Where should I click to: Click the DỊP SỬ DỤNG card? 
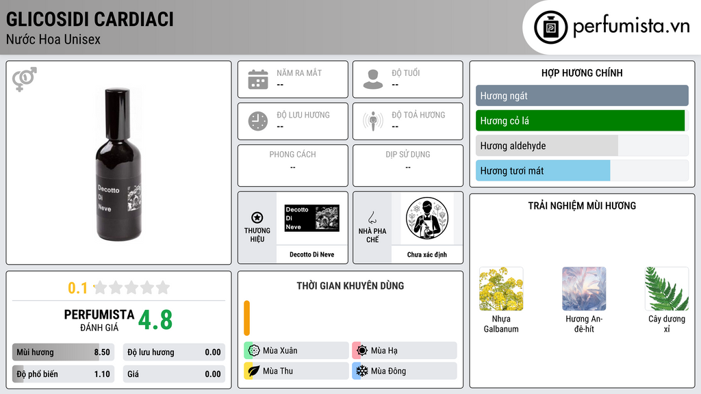[408, 166]
